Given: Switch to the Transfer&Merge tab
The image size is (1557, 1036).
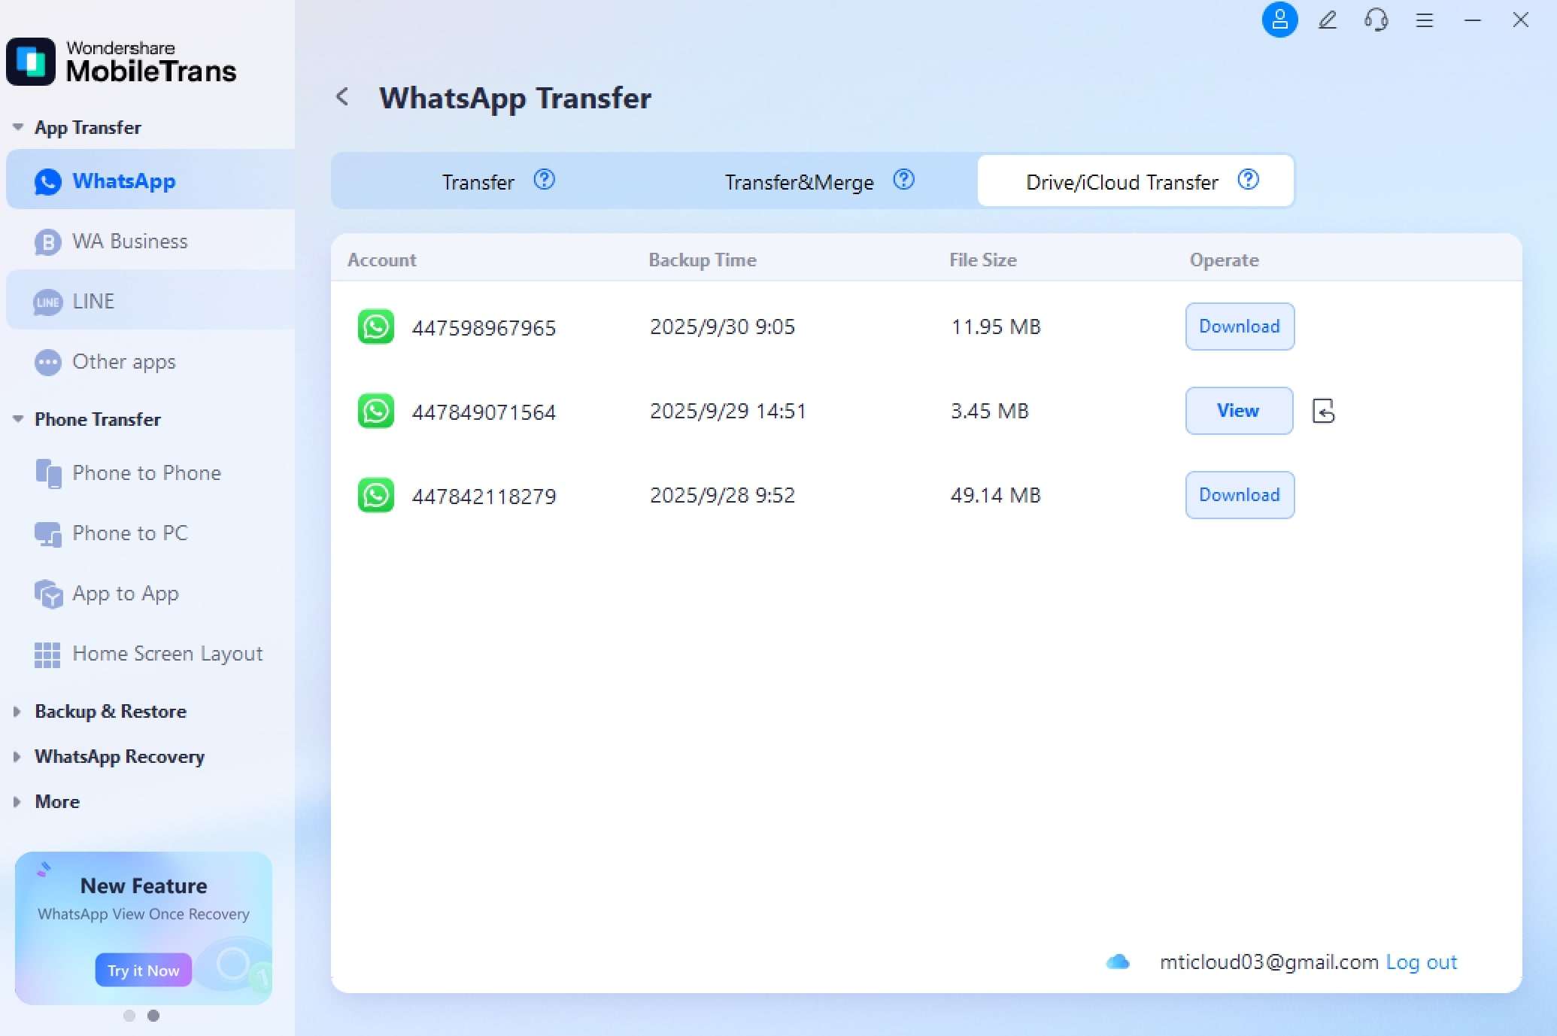Looking at the screenshot, I should coord(799,181).
